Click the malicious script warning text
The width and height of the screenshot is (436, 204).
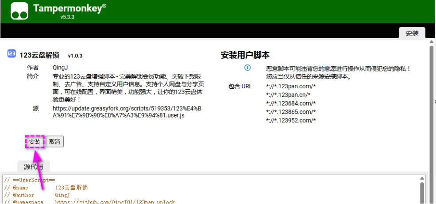click(339, 72)
